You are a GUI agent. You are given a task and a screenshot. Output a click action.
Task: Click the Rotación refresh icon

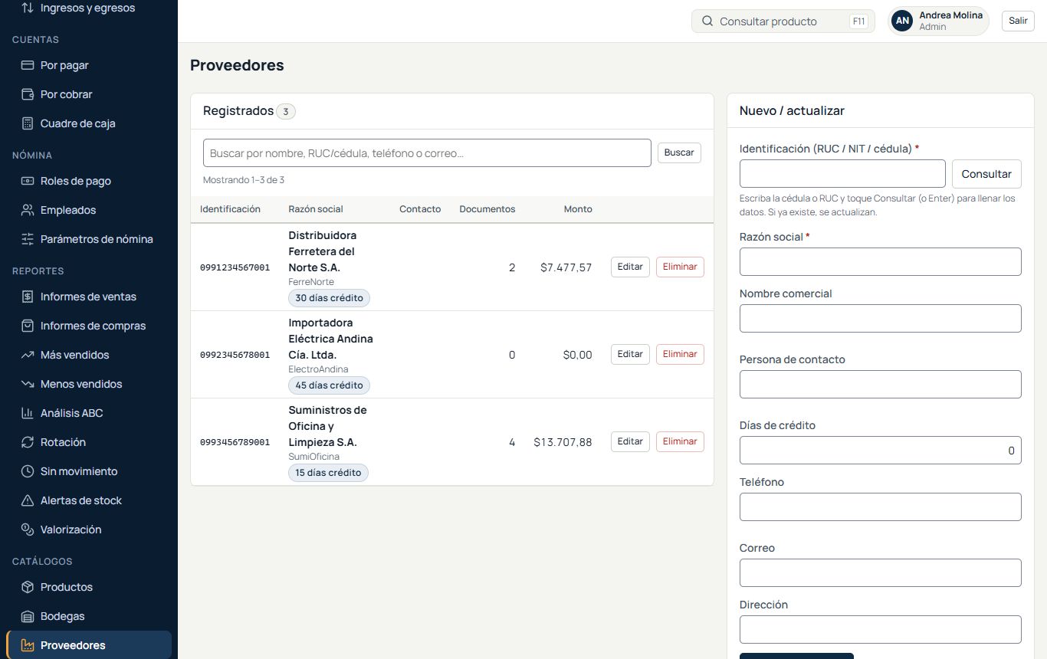28,442
